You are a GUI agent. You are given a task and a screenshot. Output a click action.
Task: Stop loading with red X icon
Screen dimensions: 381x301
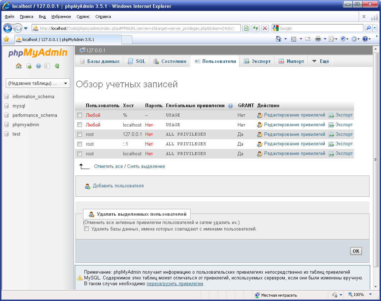pyautogui.click(x=265, y=28)
